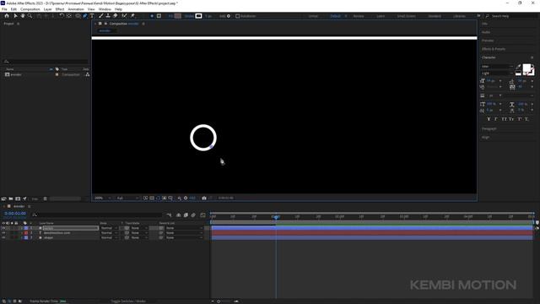Switch to the Review workspace
Screen dimensions: 540x304
[x=359, y=16]
